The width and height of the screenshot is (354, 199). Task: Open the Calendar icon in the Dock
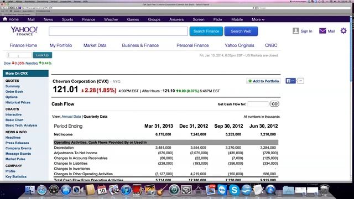[102, 190]
